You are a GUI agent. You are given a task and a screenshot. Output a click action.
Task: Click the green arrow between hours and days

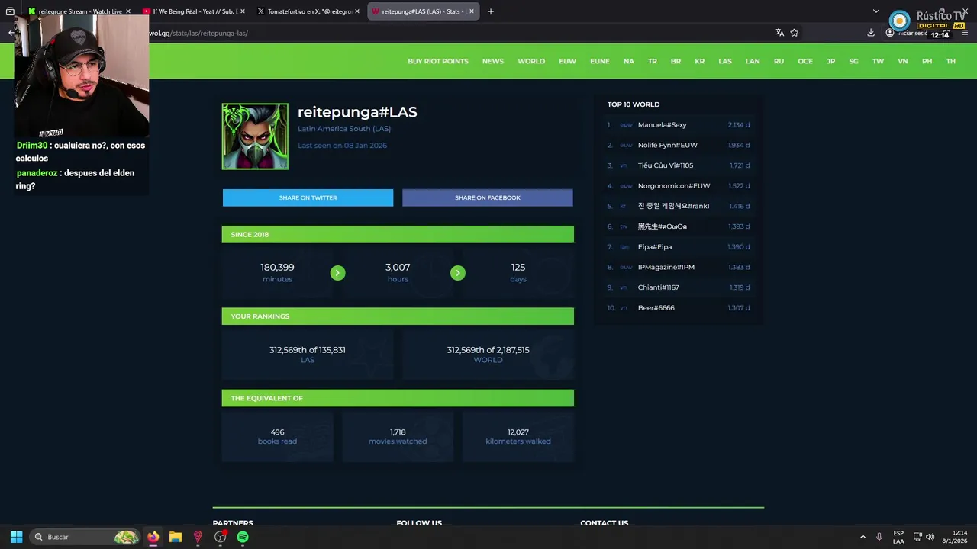(458, 273)
